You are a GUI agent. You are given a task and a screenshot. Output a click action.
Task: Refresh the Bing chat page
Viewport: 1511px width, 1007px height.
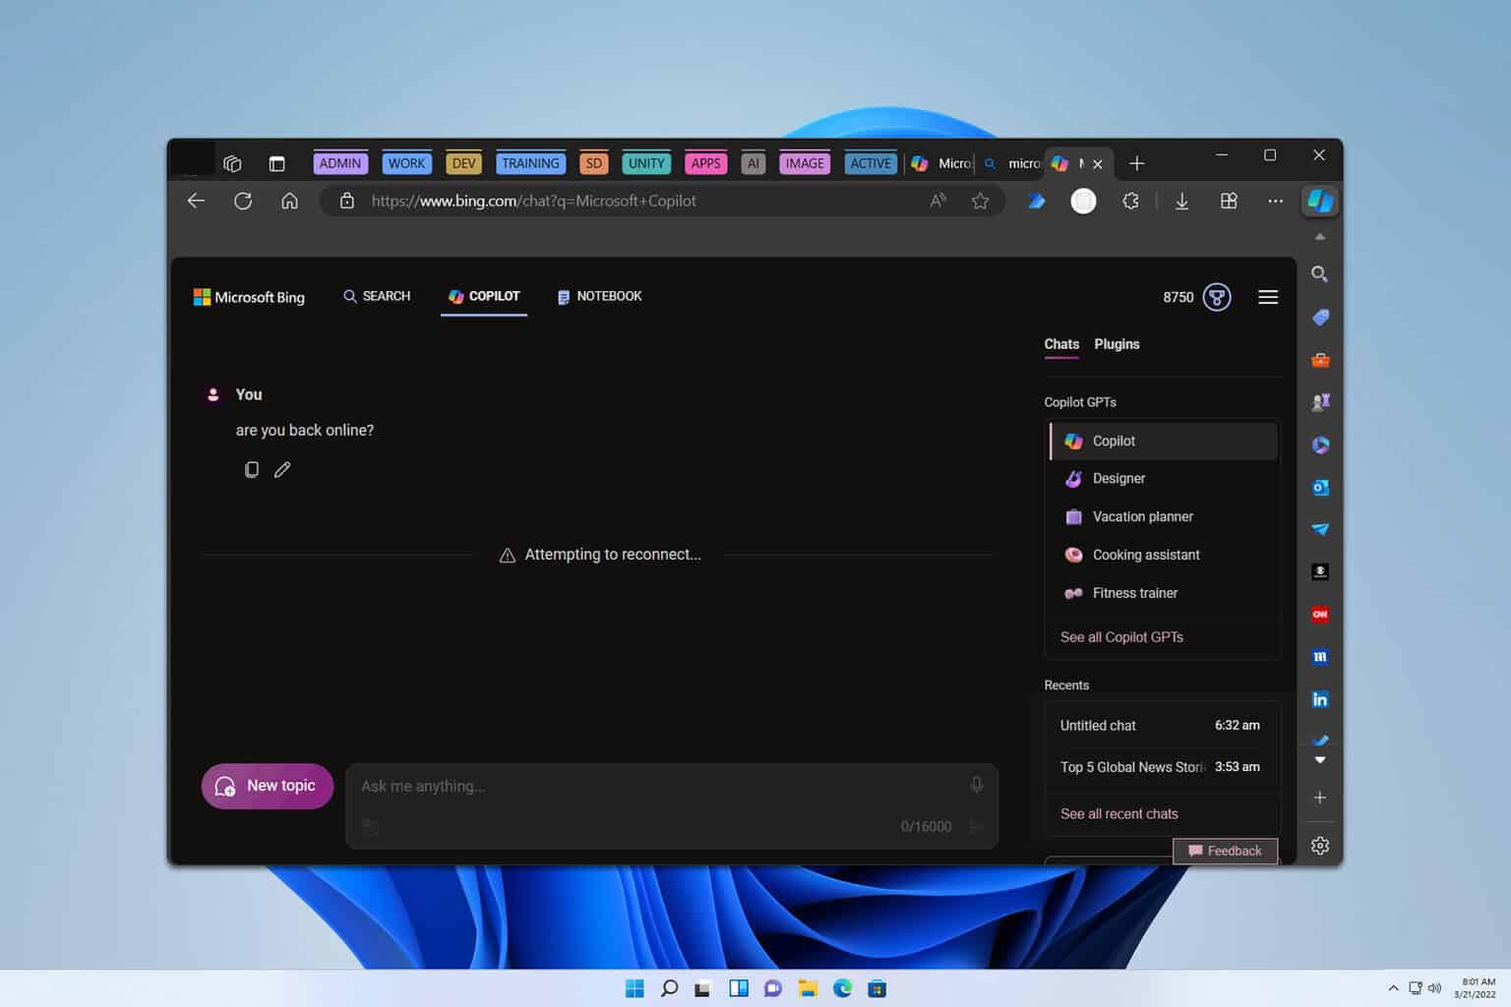pyautogui.click(x=243, y=201)
